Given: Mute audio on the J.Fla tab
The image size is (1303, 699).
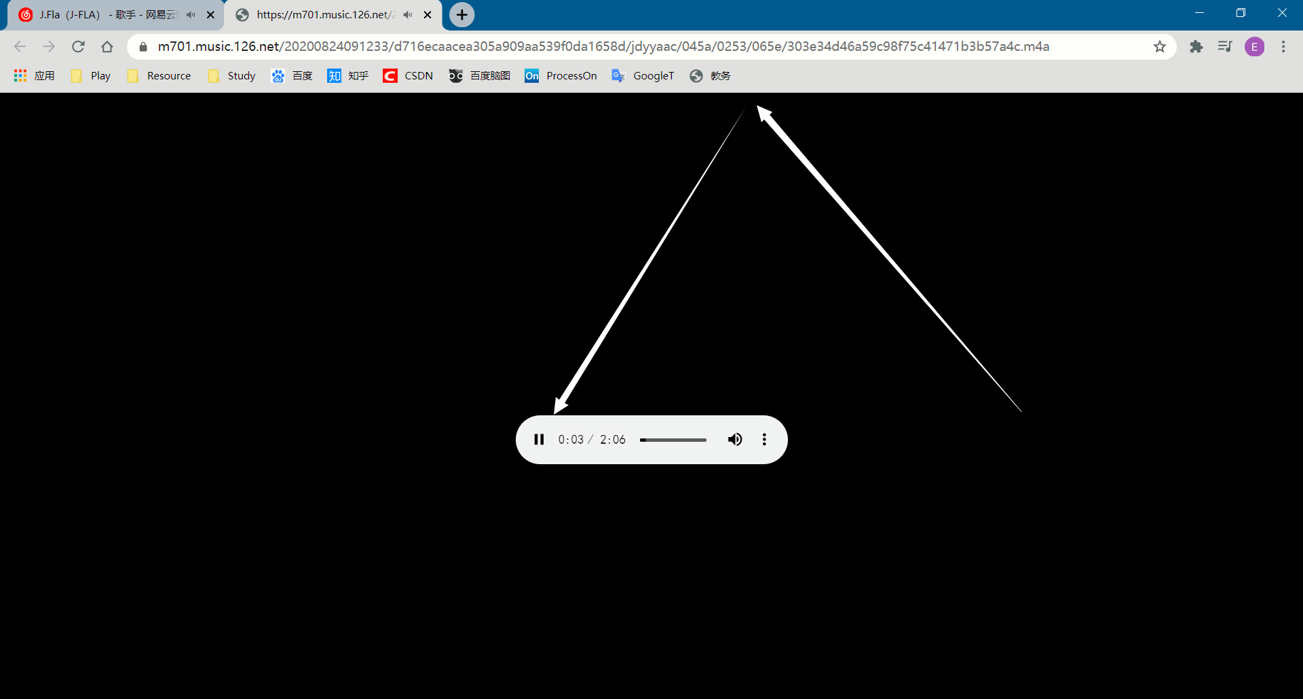Looking at the screenshot, I should click(191, 15).
